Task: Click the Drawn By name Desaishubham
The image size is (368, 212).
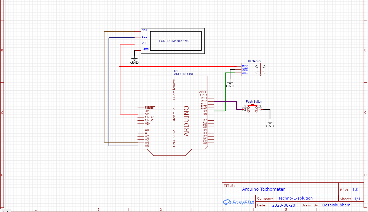Action: click(336, 205)
